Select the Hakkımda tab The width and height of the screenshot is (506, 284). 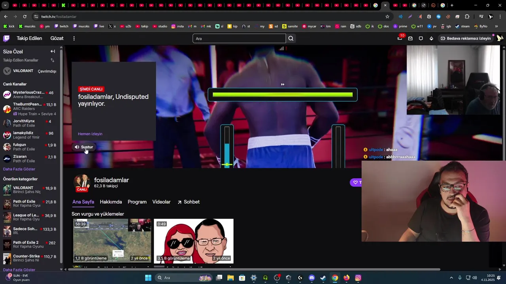[x=111, y=202]
